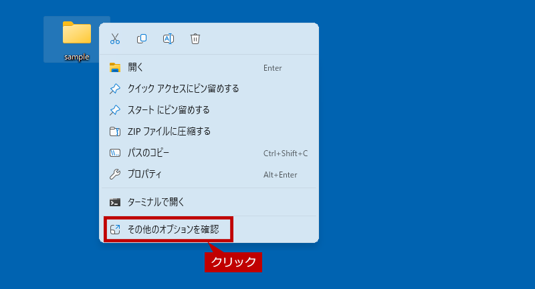This screenshot has height=289, width=535.
Task: Open プロパティ from the menu
Action: [209, 174]
